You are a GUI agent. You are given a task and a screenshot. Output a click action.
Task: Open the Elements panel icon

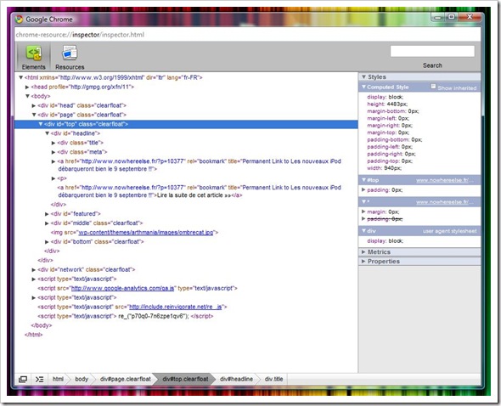(x=34, y=53)
